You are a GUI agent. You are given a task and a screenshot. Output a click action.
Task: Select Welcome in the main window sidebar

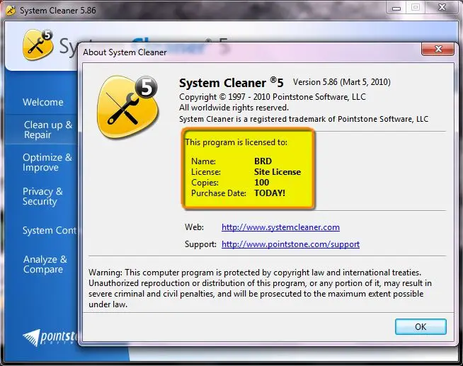[43, 102]
